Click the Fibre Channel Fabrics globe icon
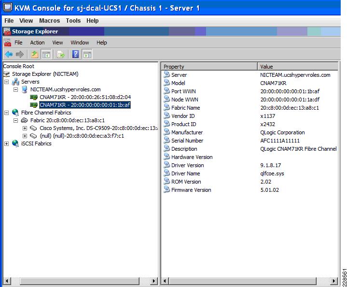The image size is (347, 287). 15,113
